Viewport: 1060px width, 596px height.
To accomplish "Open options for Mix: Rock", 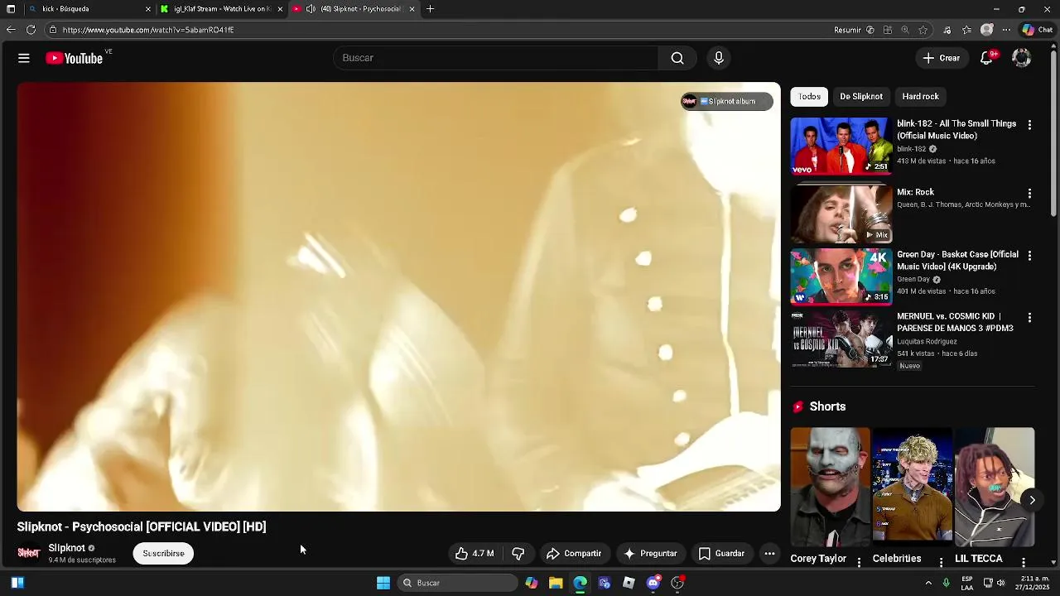I will click(1029, 193).
